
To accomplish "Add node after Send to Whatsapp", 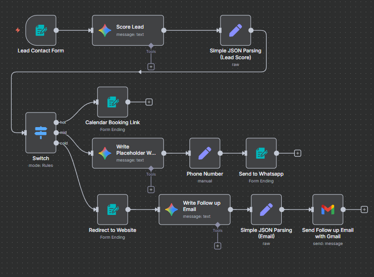I will (298, 153).
